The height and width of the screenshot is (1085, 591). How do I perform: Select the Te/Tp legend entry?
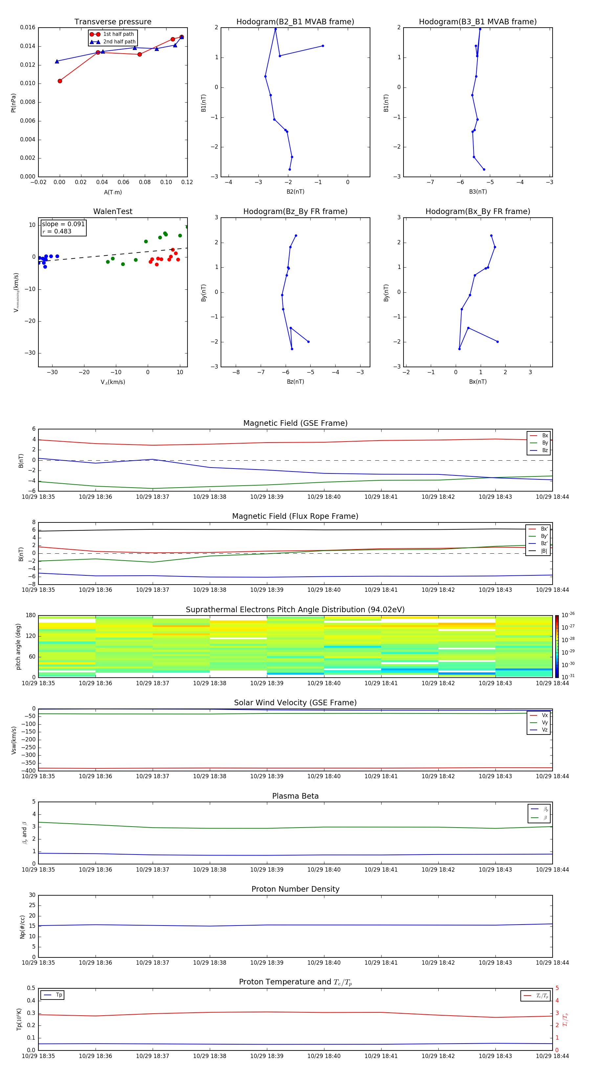[536, 995]
